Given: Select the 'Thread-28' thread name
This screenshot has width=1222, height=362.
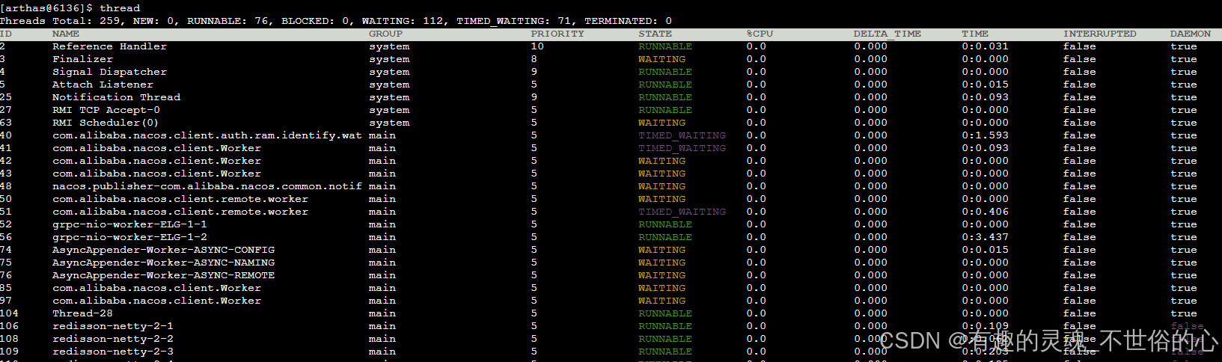Looking at the screenshot, I should [x=83, y=313].
